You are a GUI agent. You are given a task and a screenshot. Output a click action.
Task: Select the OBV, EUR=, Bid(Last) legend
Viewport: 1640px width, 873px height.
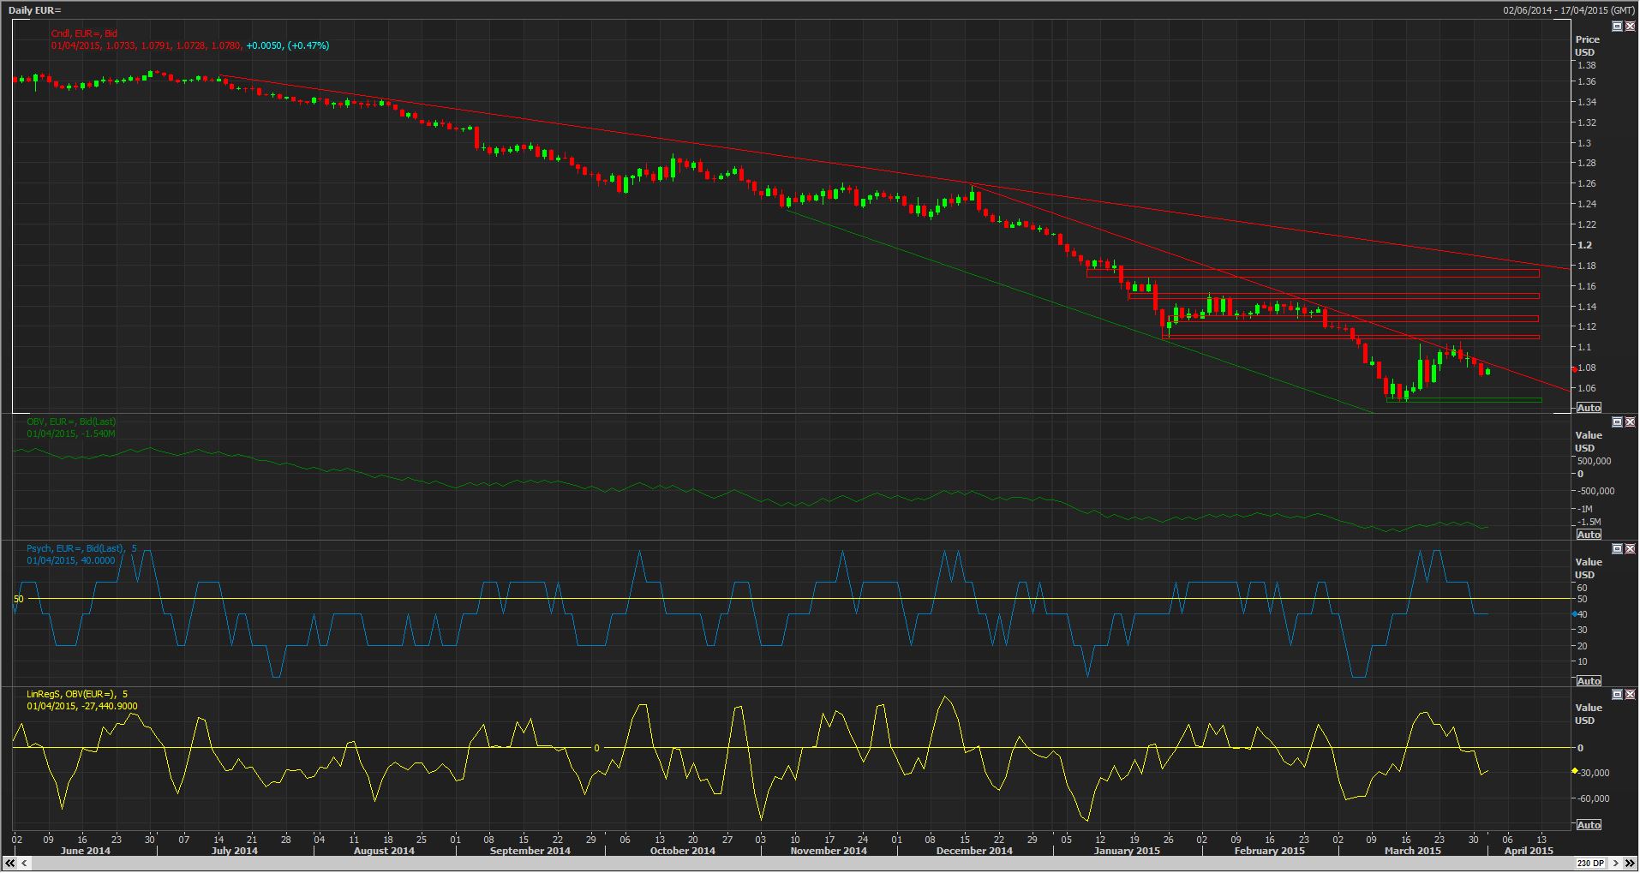coord(71,422)
